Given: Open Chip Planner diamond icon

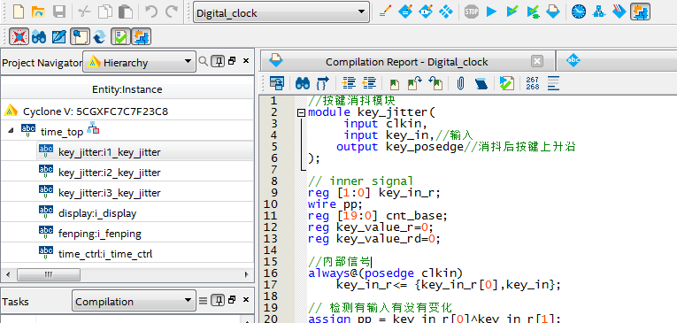Looking at the screenshot, I should coord(445,12).
